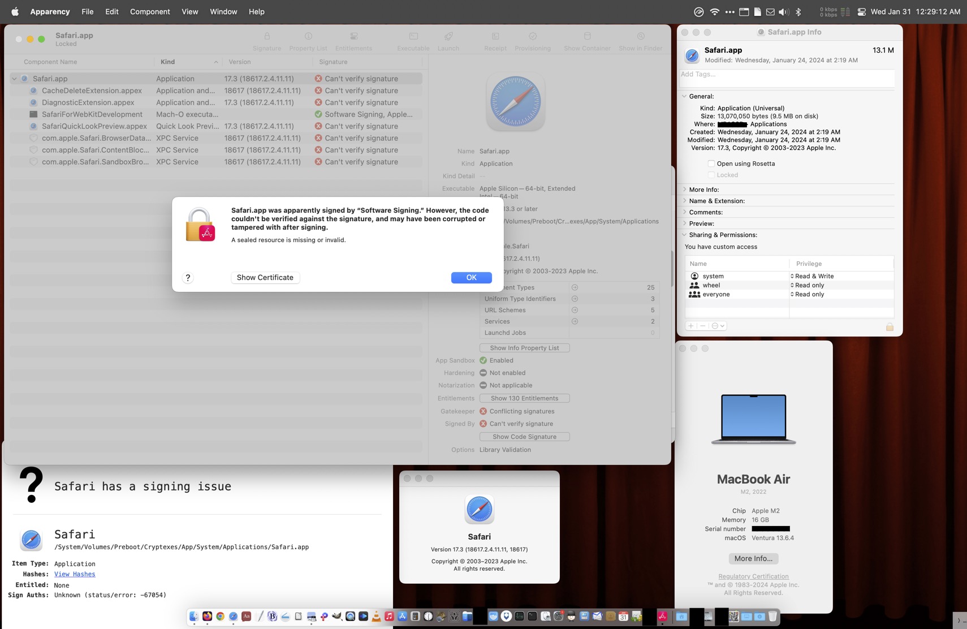The width and height of the screenshot is (967, 629).
Task: Open the permissions action menu button
Action: pos(718,326)
